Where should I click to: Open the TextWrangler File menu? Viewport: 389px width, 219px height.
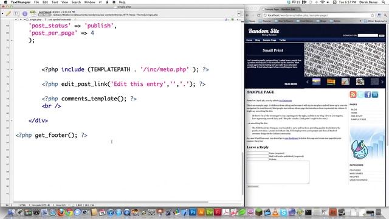click(x=36, y=2)
